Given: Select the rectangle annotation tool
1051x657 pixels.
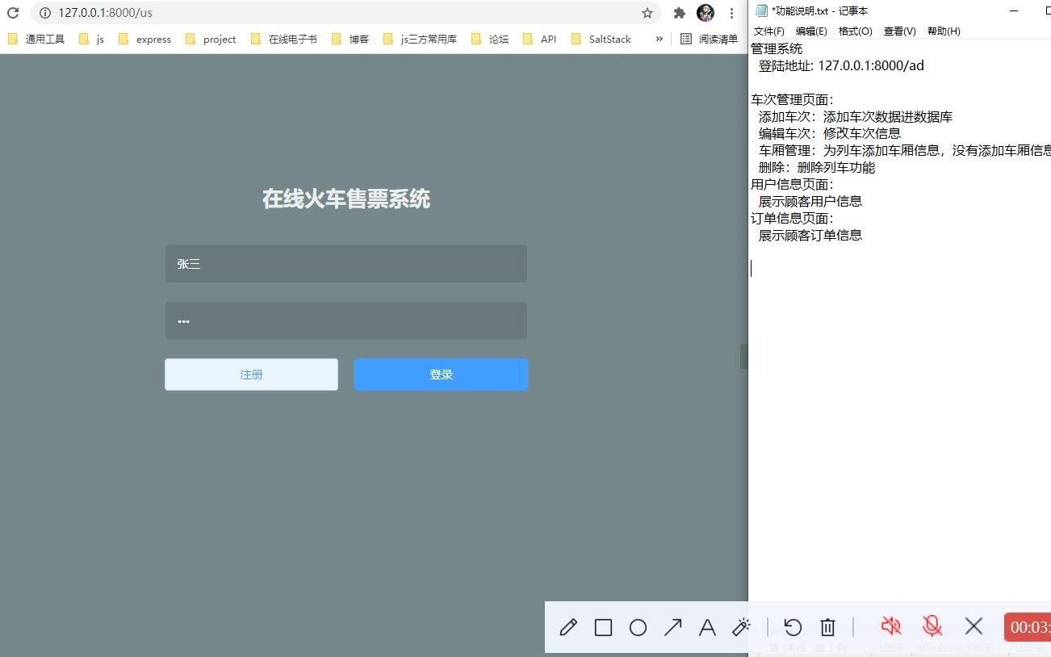Looking at the screenshot, I should [603, 627].
